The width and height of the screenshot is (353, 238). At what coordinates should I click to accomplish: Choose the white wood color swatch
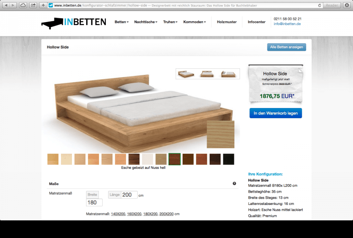pos(147,159)
